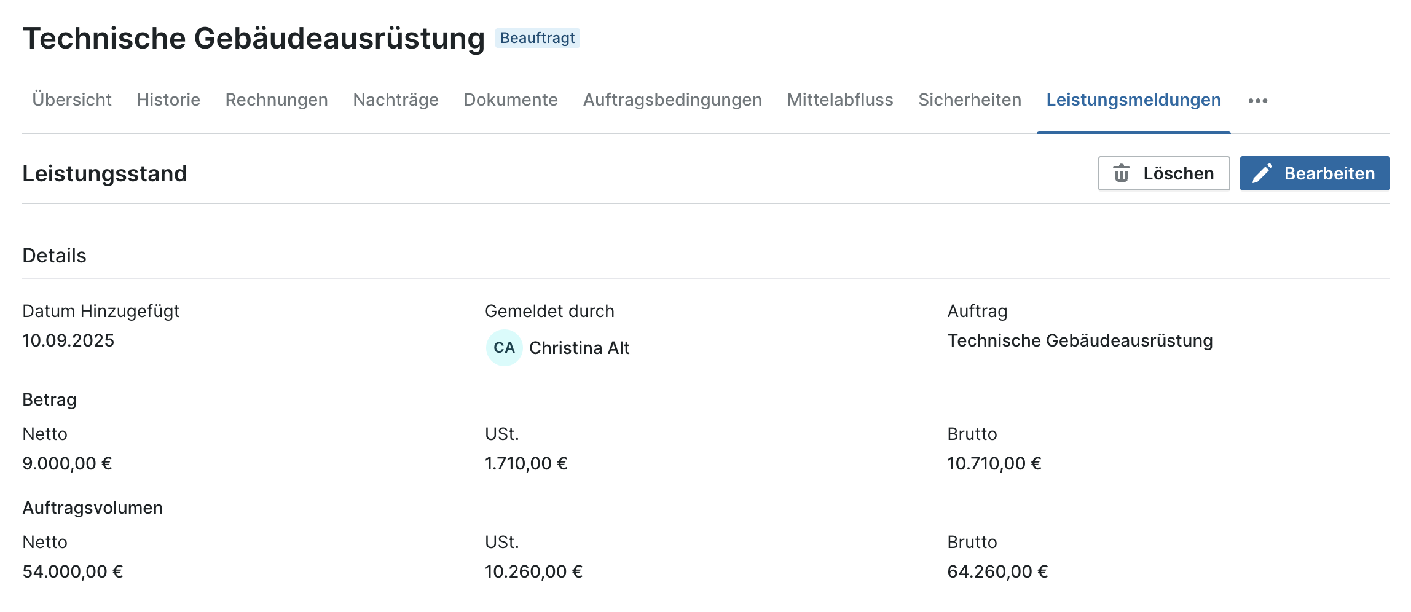Select the Nachträge tab
The height and width of the screenshot is (612, 1411).
tap(396, 100)
